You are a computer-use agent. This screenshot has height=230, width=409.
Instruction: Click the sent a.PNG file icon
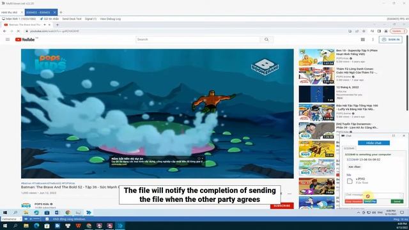pyautogui.click(x=350, y=181)
